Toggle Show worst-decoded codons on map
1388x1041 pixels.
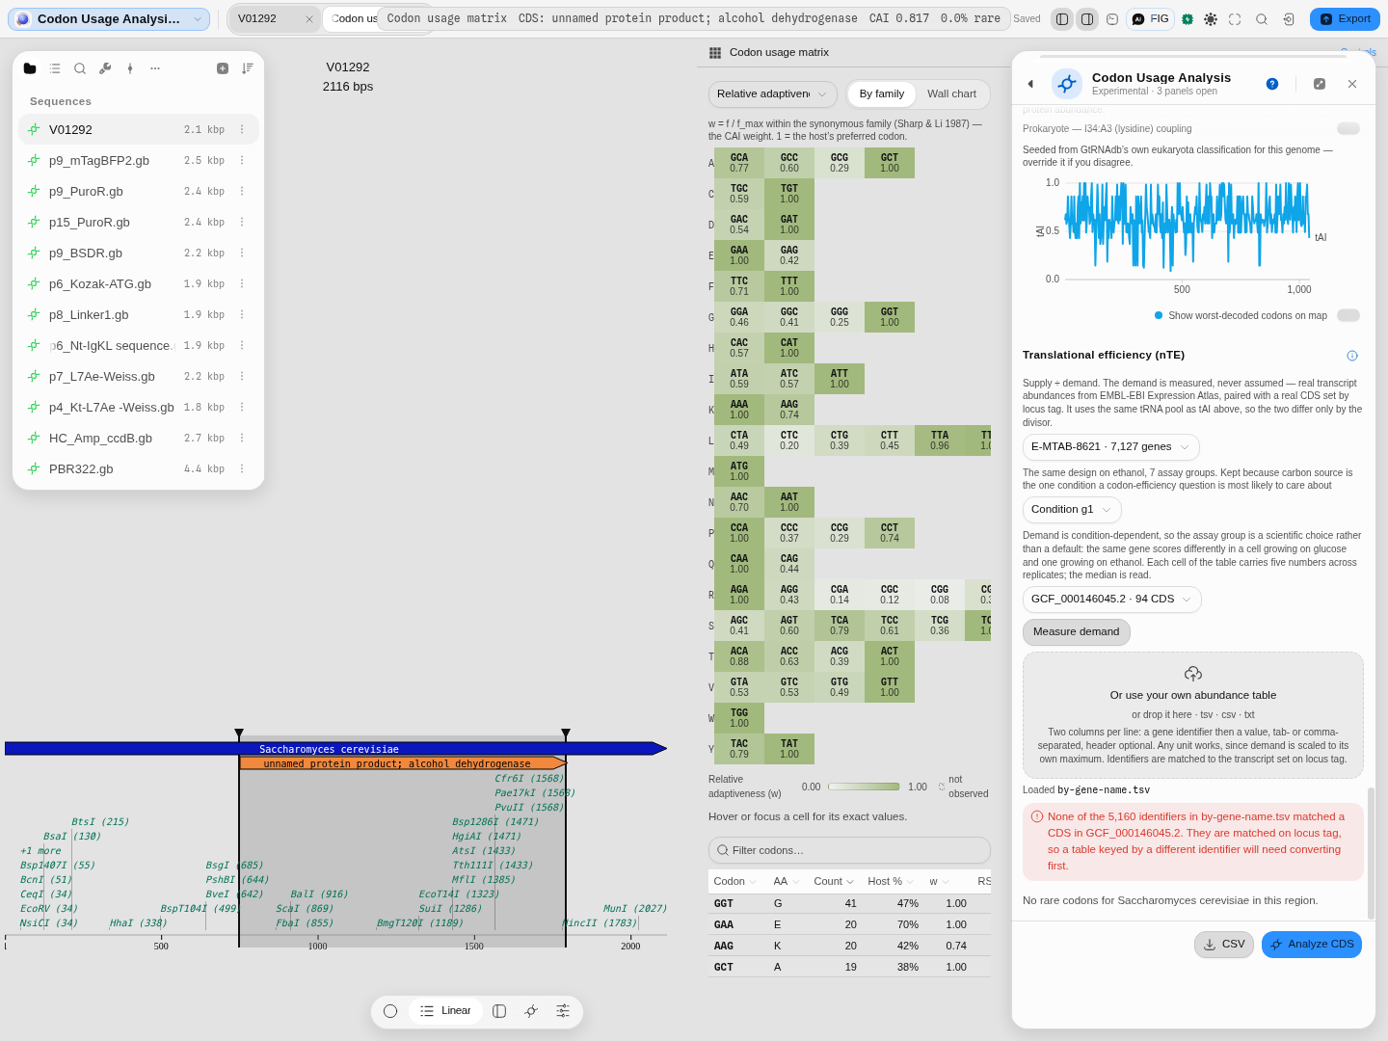(1348, 315)
